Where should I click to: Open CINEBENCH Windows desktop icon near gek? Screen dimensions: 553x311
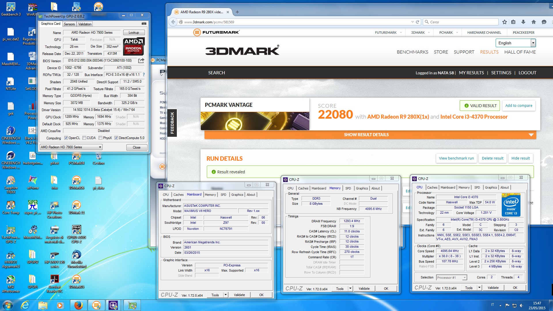11,135
